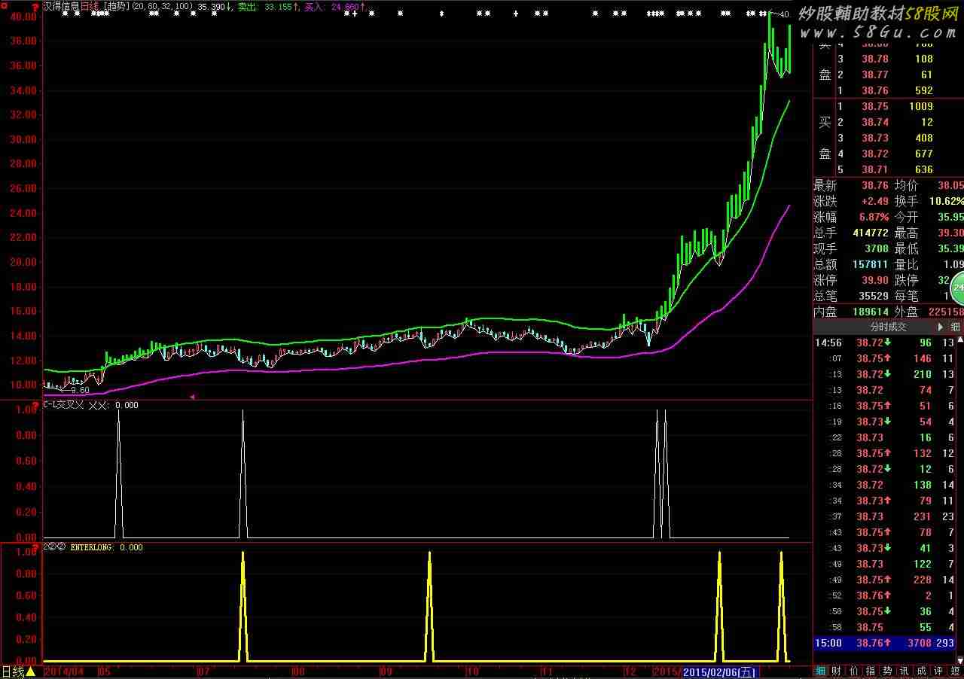Click the buy level 4 price 38.72
The image size is (964, 679).
pyautogui.click(x=875, y=154)
